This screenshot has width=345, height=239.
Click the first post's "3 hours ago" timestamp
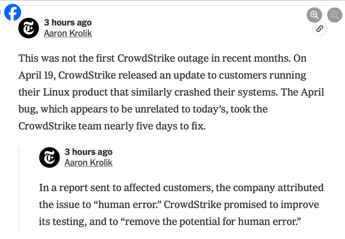click(x=68, y=22)
